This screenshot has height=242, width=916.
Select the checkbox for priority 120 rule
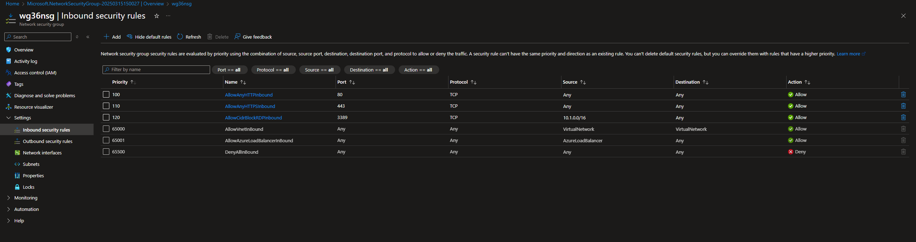(x=106, y=118)
